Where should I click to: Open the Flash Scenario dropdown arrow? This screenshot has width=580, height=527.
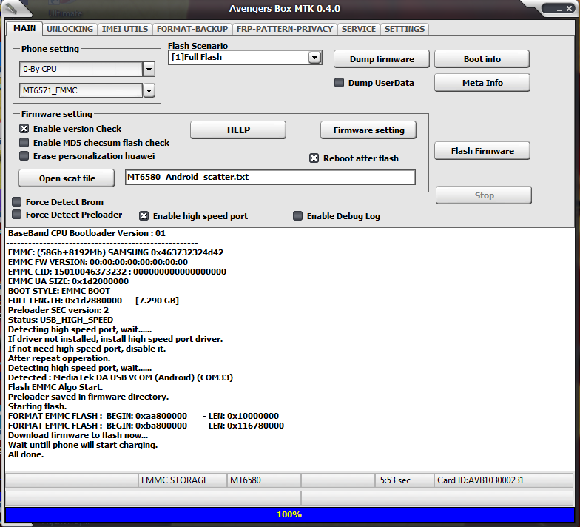314,58
